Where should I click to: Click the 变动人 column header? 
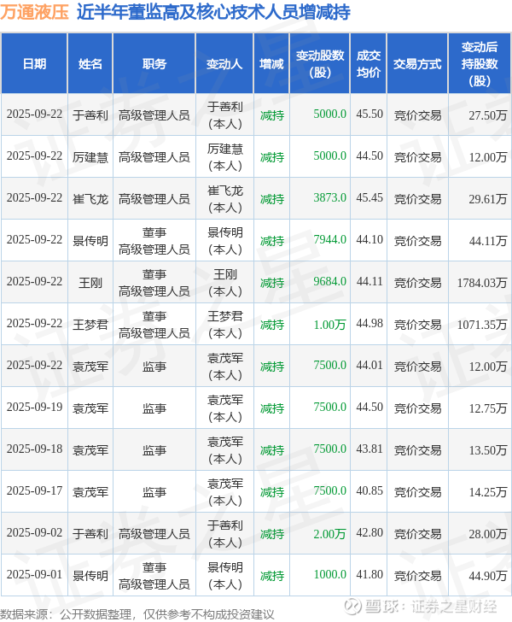pos(224,64)
